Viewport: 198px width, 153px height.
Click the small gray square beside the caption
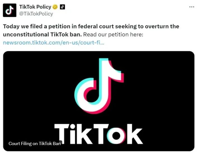coord(61,142)
